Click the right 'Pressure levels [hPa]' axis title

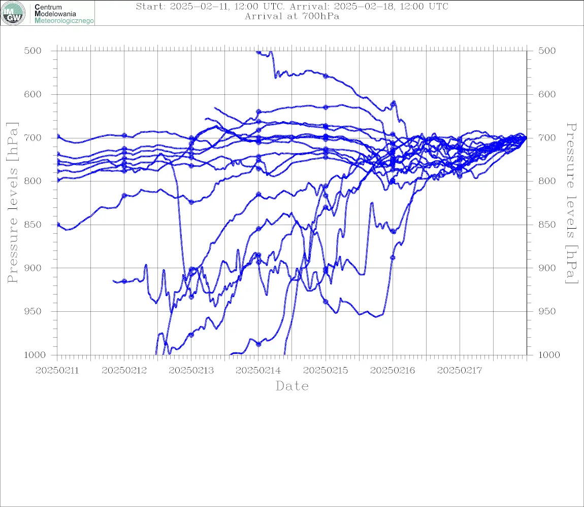pyautogui.click(x=572, y=203)
